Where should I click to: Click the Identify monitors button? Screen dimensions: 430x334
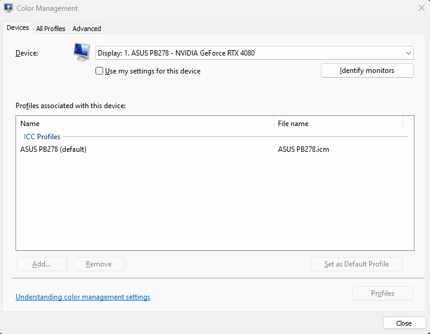pos(367,71)
